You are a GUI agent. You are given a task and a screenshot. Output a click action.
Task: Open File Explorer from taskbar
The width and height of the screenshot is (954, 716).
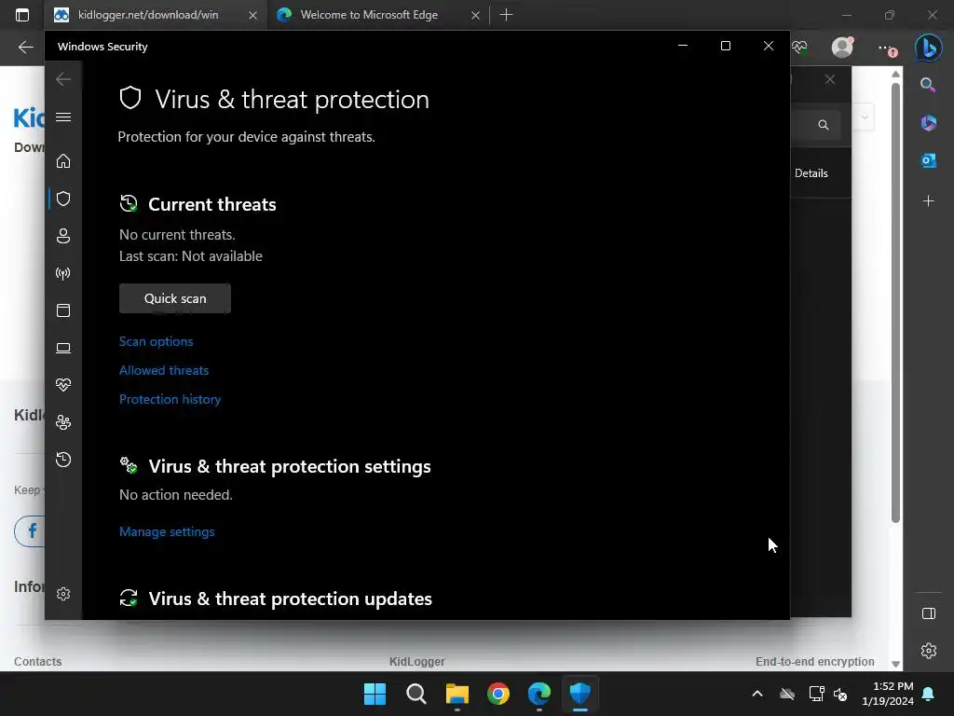coord(457,694)
